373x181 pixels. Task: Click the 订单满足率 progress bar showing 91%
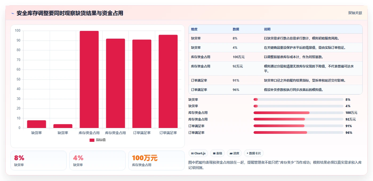298,126
